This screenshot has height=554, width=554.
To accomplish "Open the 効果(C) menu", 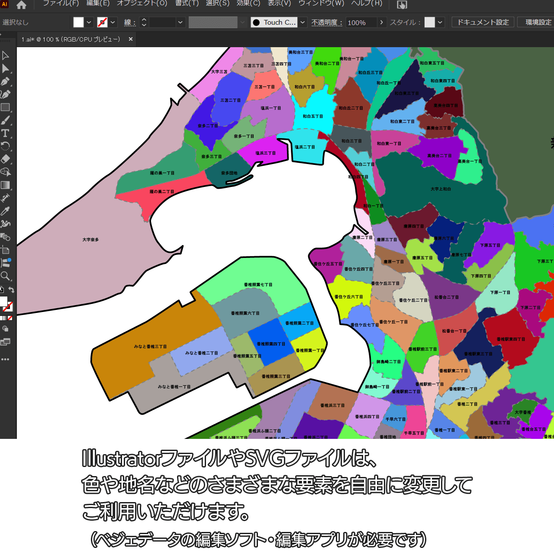I will 248,3.
